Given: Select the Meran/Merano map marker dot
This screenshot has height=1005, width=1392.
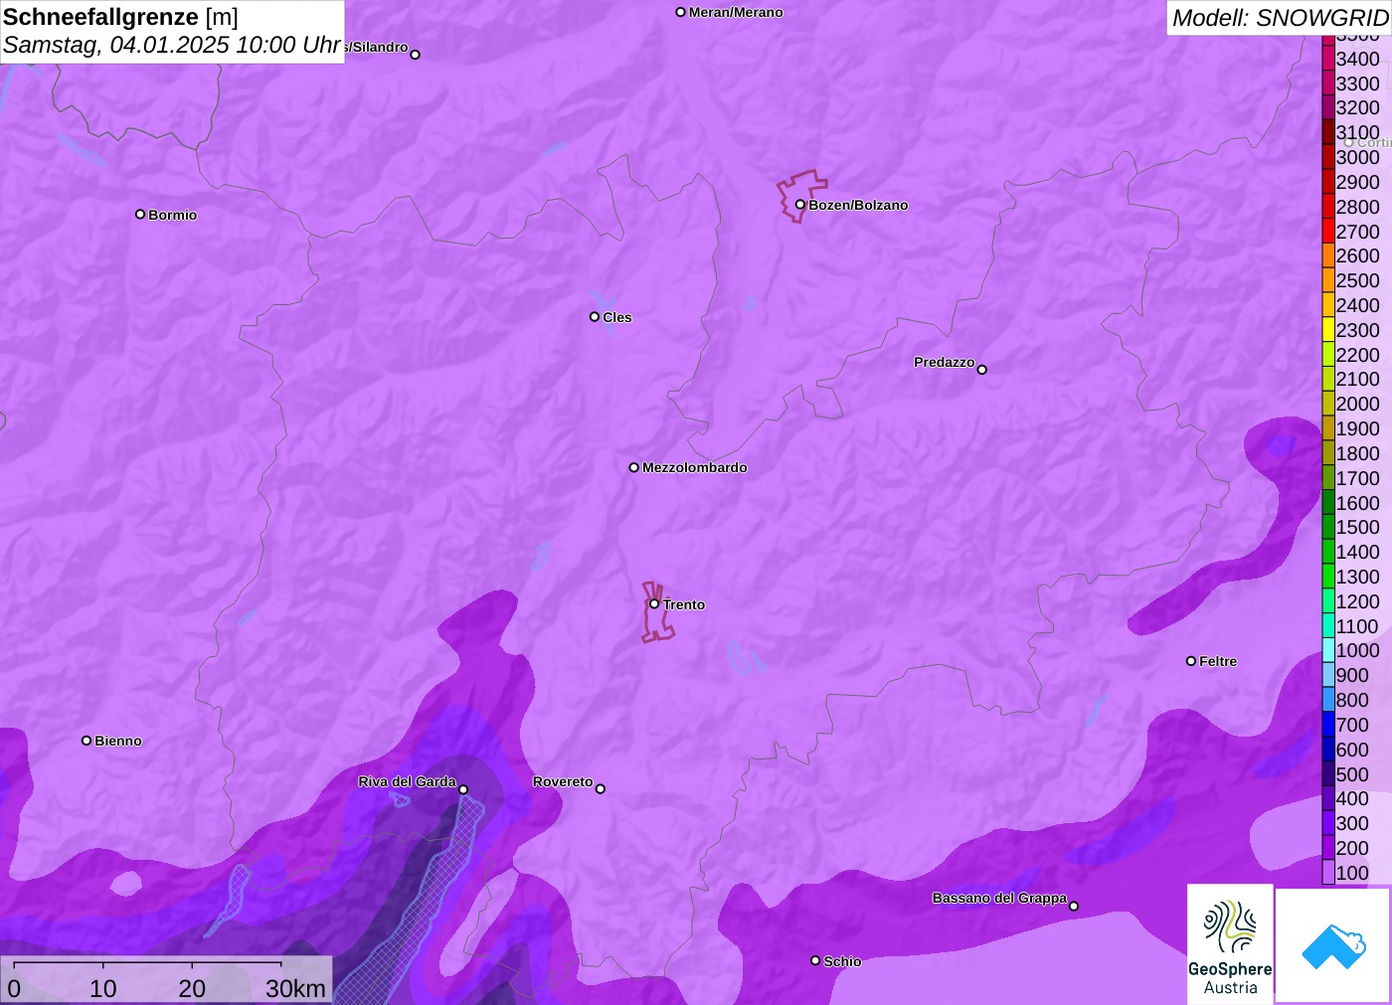Looking at the screenshot, I should click(681, 12).
